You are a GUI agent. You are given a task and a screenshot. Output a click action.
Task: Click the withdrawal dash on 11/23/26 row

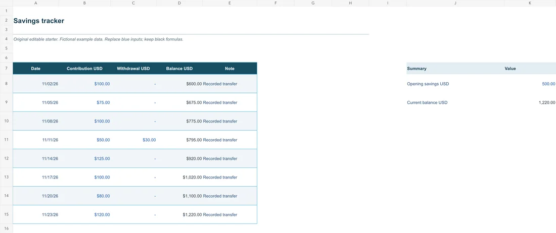pos(133,215)
